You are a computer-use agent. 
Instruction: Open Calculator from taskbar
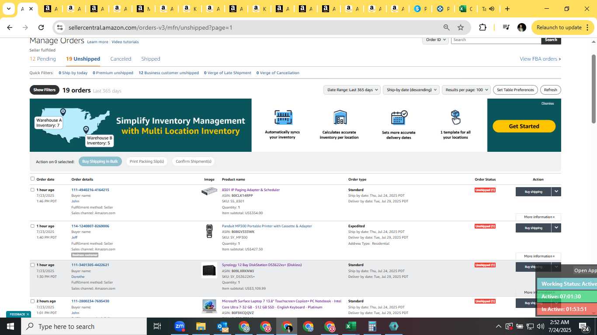372,326
